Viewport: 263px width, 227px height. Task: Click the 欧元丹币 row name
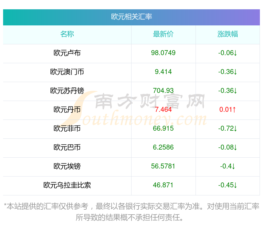tap(67, 110)
